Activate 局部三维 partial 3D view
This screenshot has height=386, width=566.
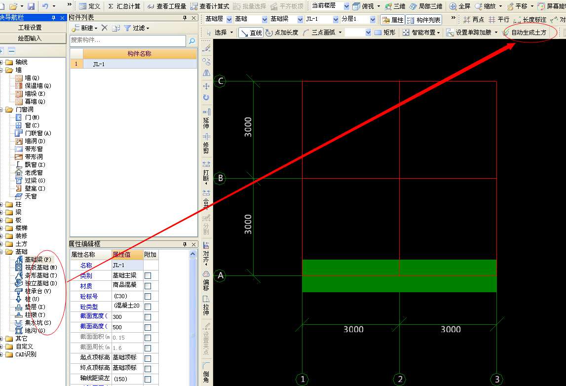[x=426, y=6]
